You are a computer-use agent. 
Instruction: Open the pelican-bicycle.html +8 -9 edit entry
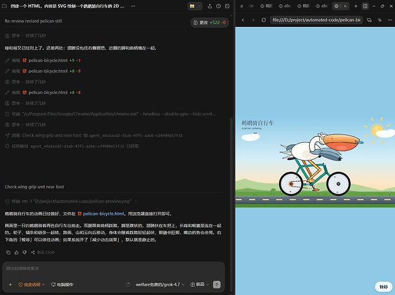[x=43, y=71]
